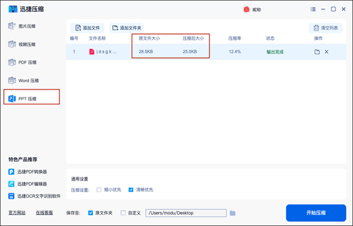Click the 压缩率 column header
Viewport: 353px width, 226px height.
(235, 38)
